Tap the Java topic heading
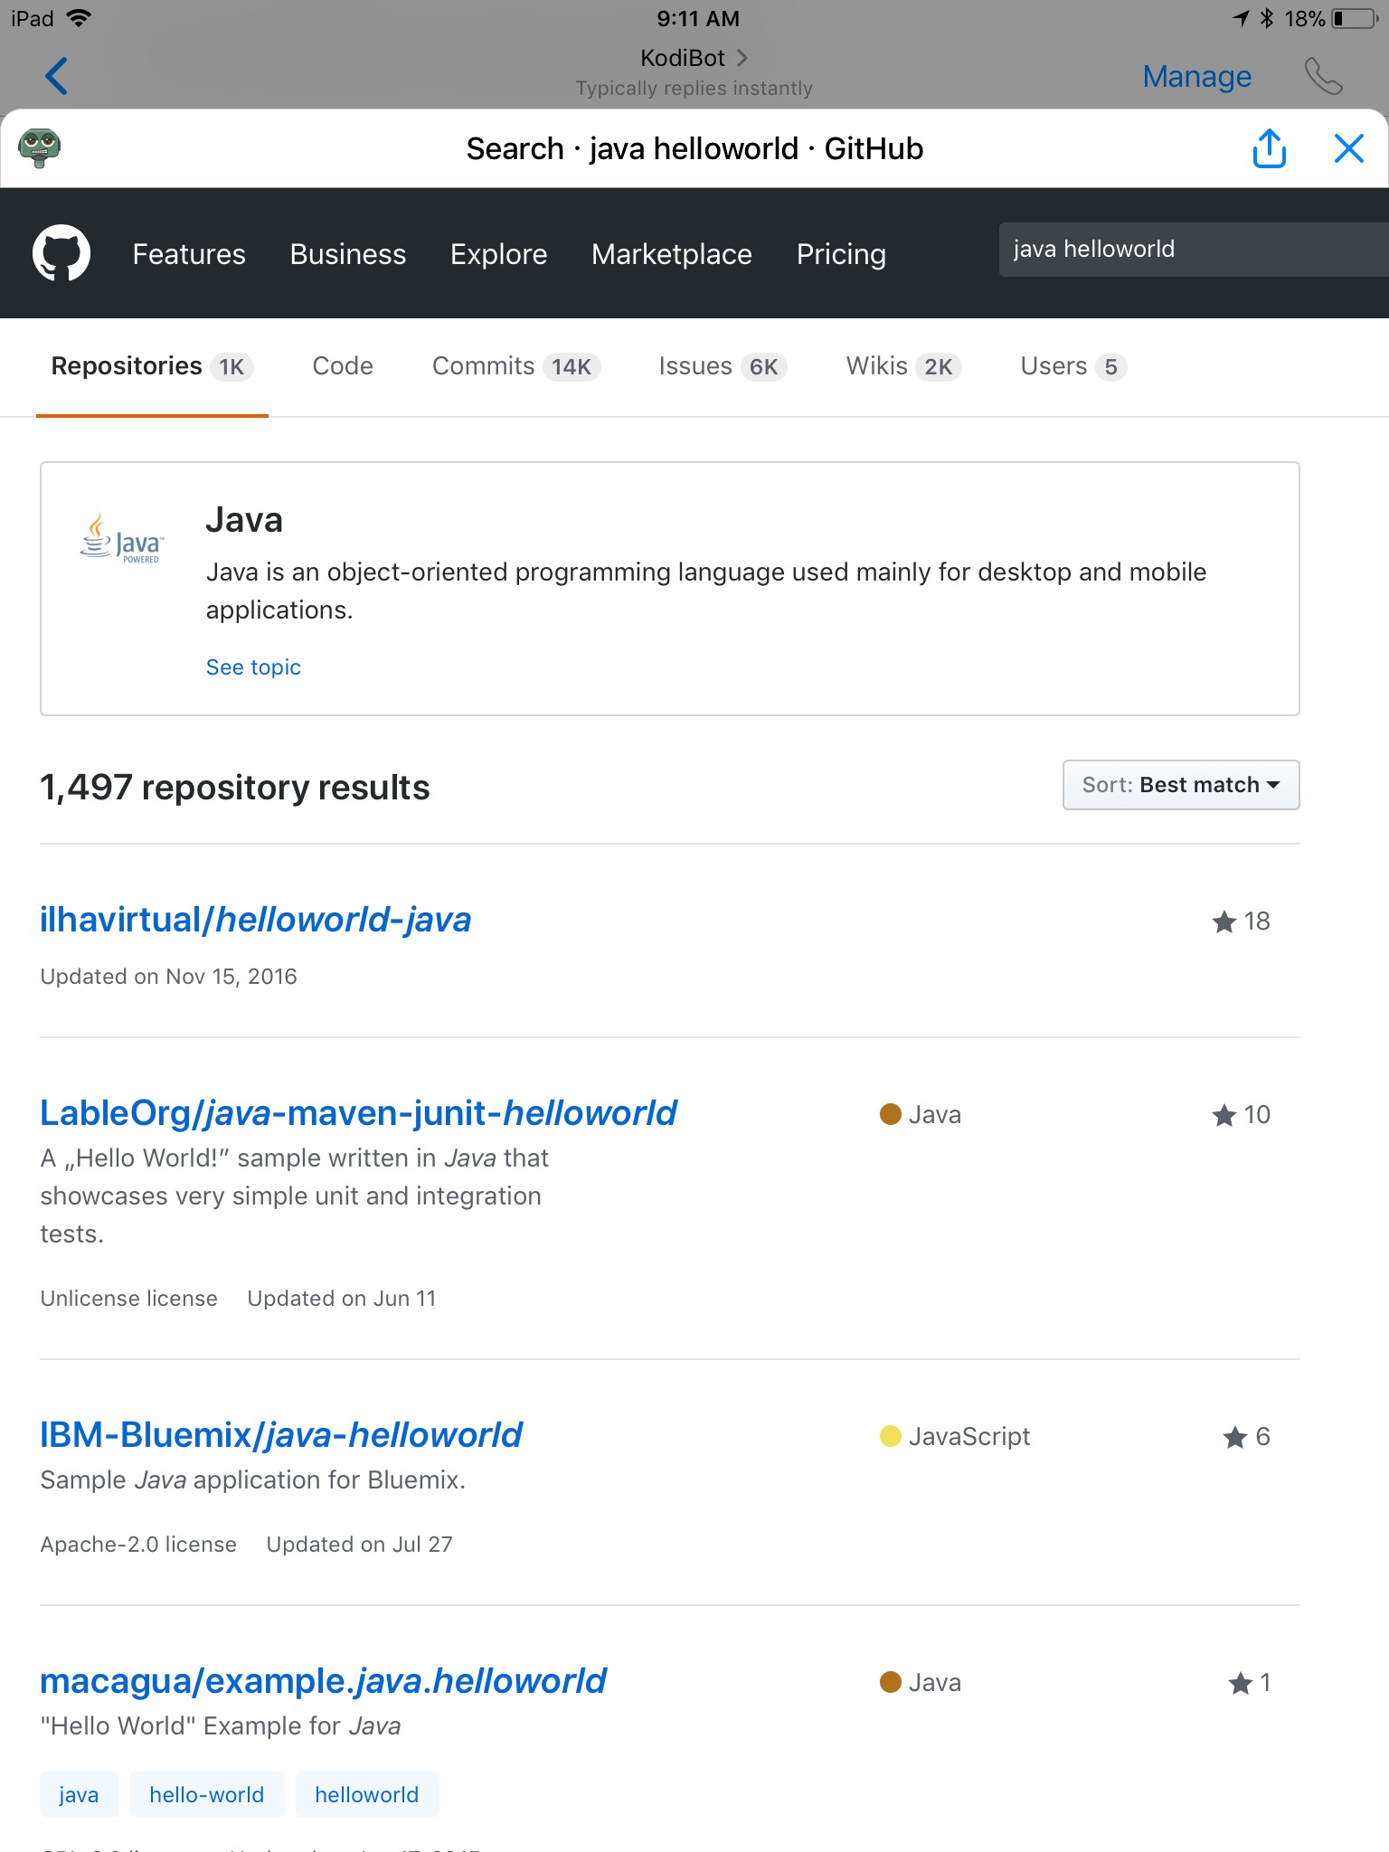This screenshot has height=1852, width=1389. pos(244,520)
